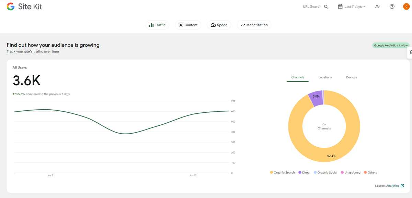The image size is (412, 198).
Task: Click the All Users label
Action: point(20,67)
